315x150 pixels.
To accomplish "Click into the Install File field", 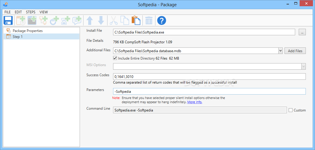I will tap(204, 32).
